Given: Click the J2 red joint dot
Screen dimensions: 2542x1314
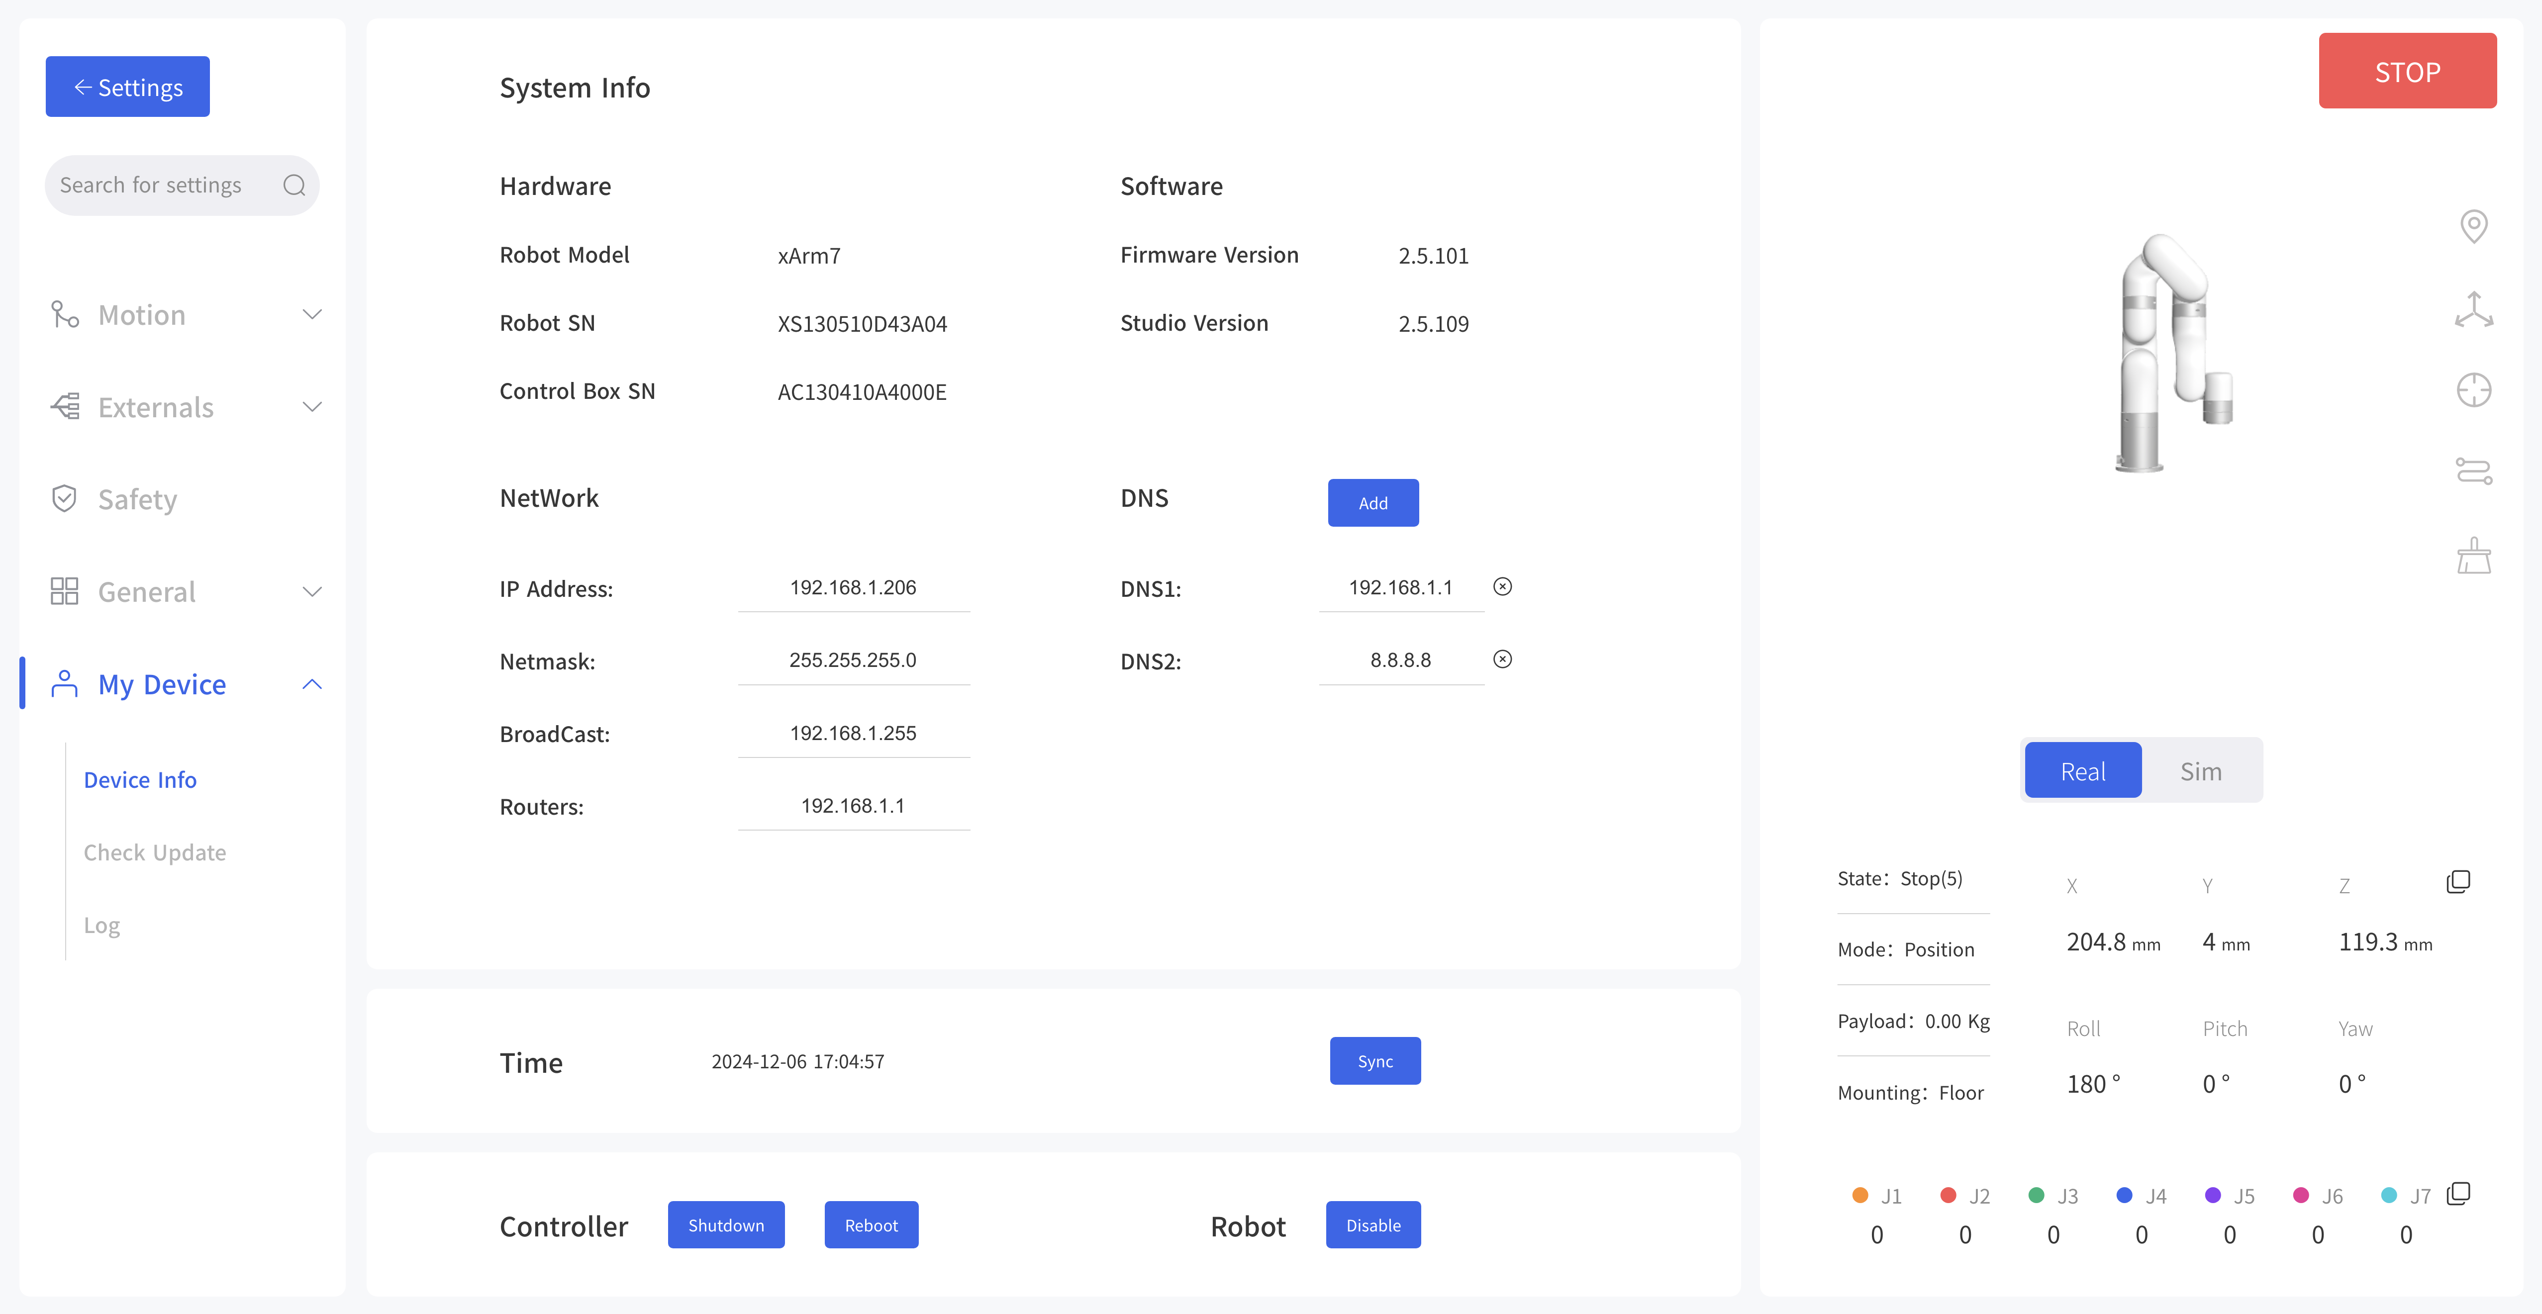Looking at the screenshot, I should coord(1948,1196).
